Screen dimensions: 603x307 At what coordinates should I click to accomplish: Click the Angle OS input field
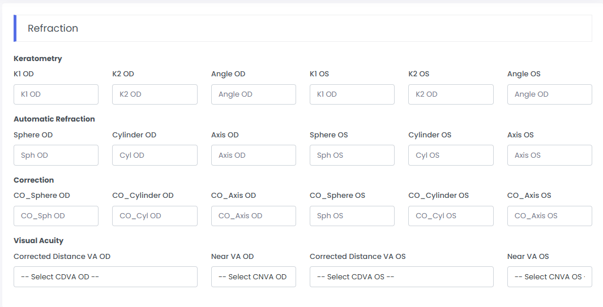point(549,94)
